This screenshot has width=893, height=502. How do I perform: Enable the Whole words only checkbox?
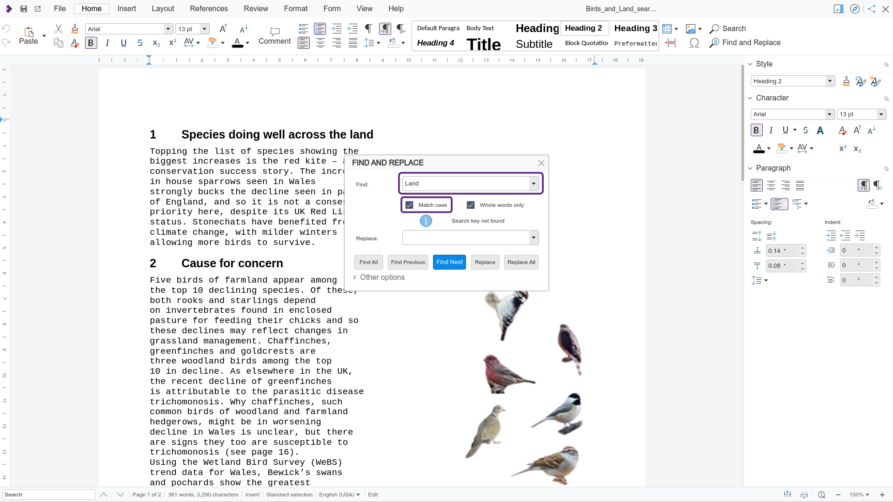click(470, 205)
